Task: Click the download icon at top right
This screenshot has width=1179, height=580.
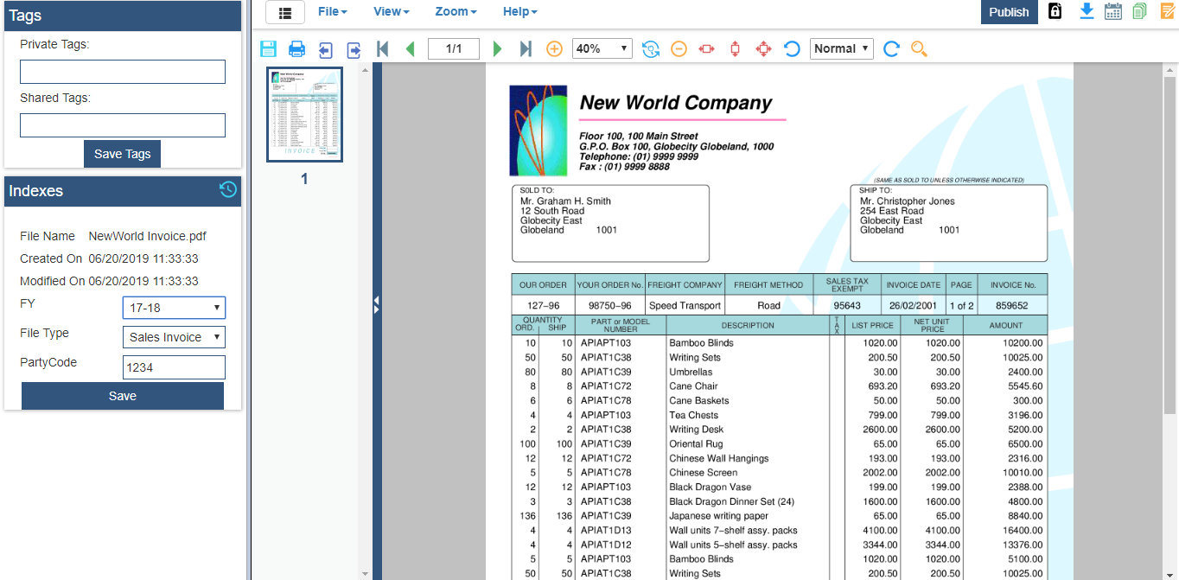Action: tap(1087, 11)
